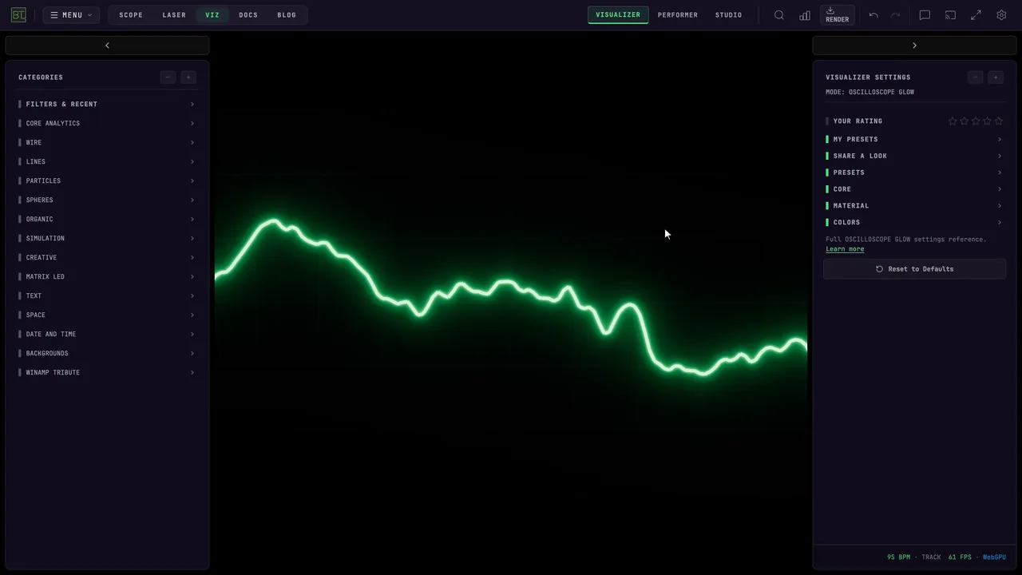Open the Menu dropdown
This screenshot has width=1022, height=575.
[71, 15]
